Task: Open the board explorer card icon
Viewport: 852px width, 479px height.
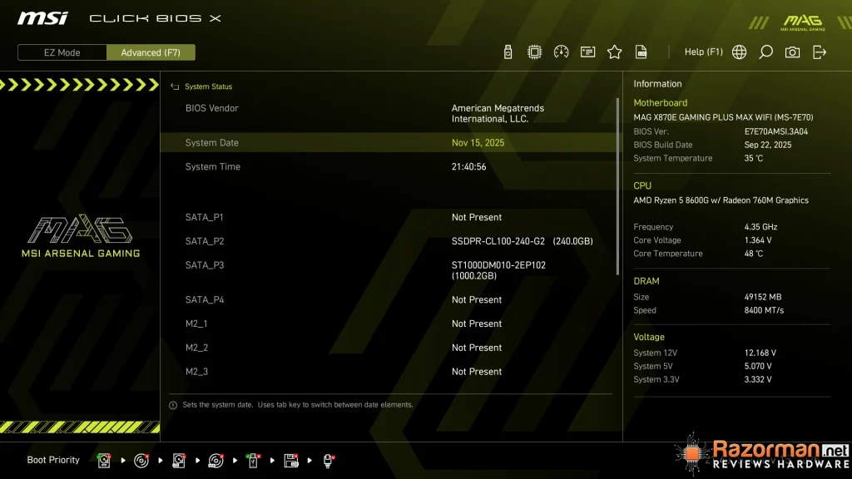Action: point(587,52)
